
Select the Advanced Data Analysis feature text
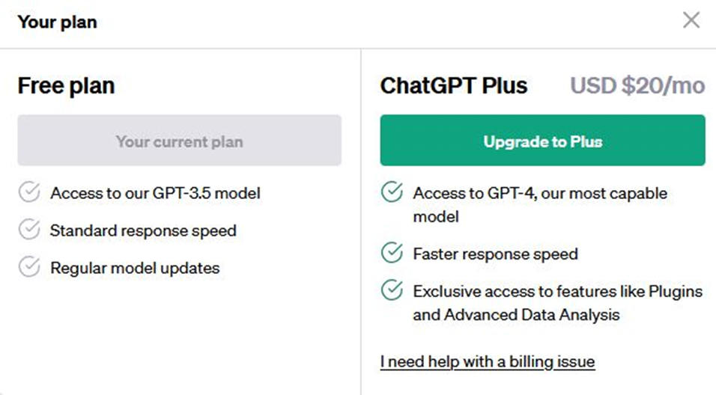557,303
